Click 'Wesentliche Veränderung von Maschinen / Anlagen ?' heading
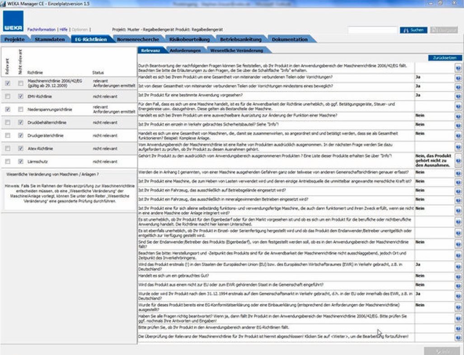Screen dimensions: 464x355 coord(53,174)
